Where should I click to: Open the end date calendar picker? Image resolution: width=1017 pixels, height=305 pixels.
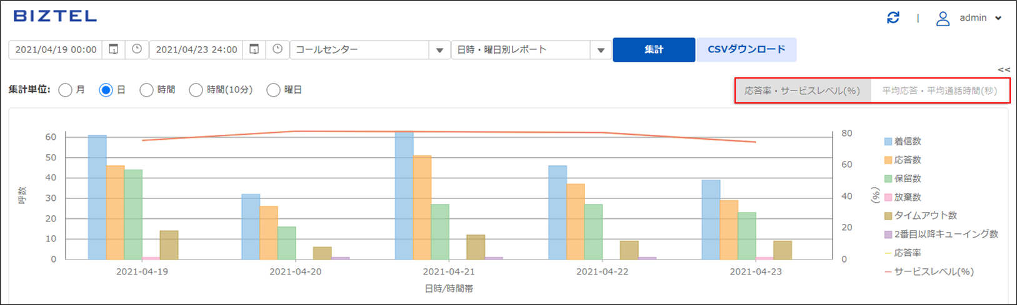254,49
